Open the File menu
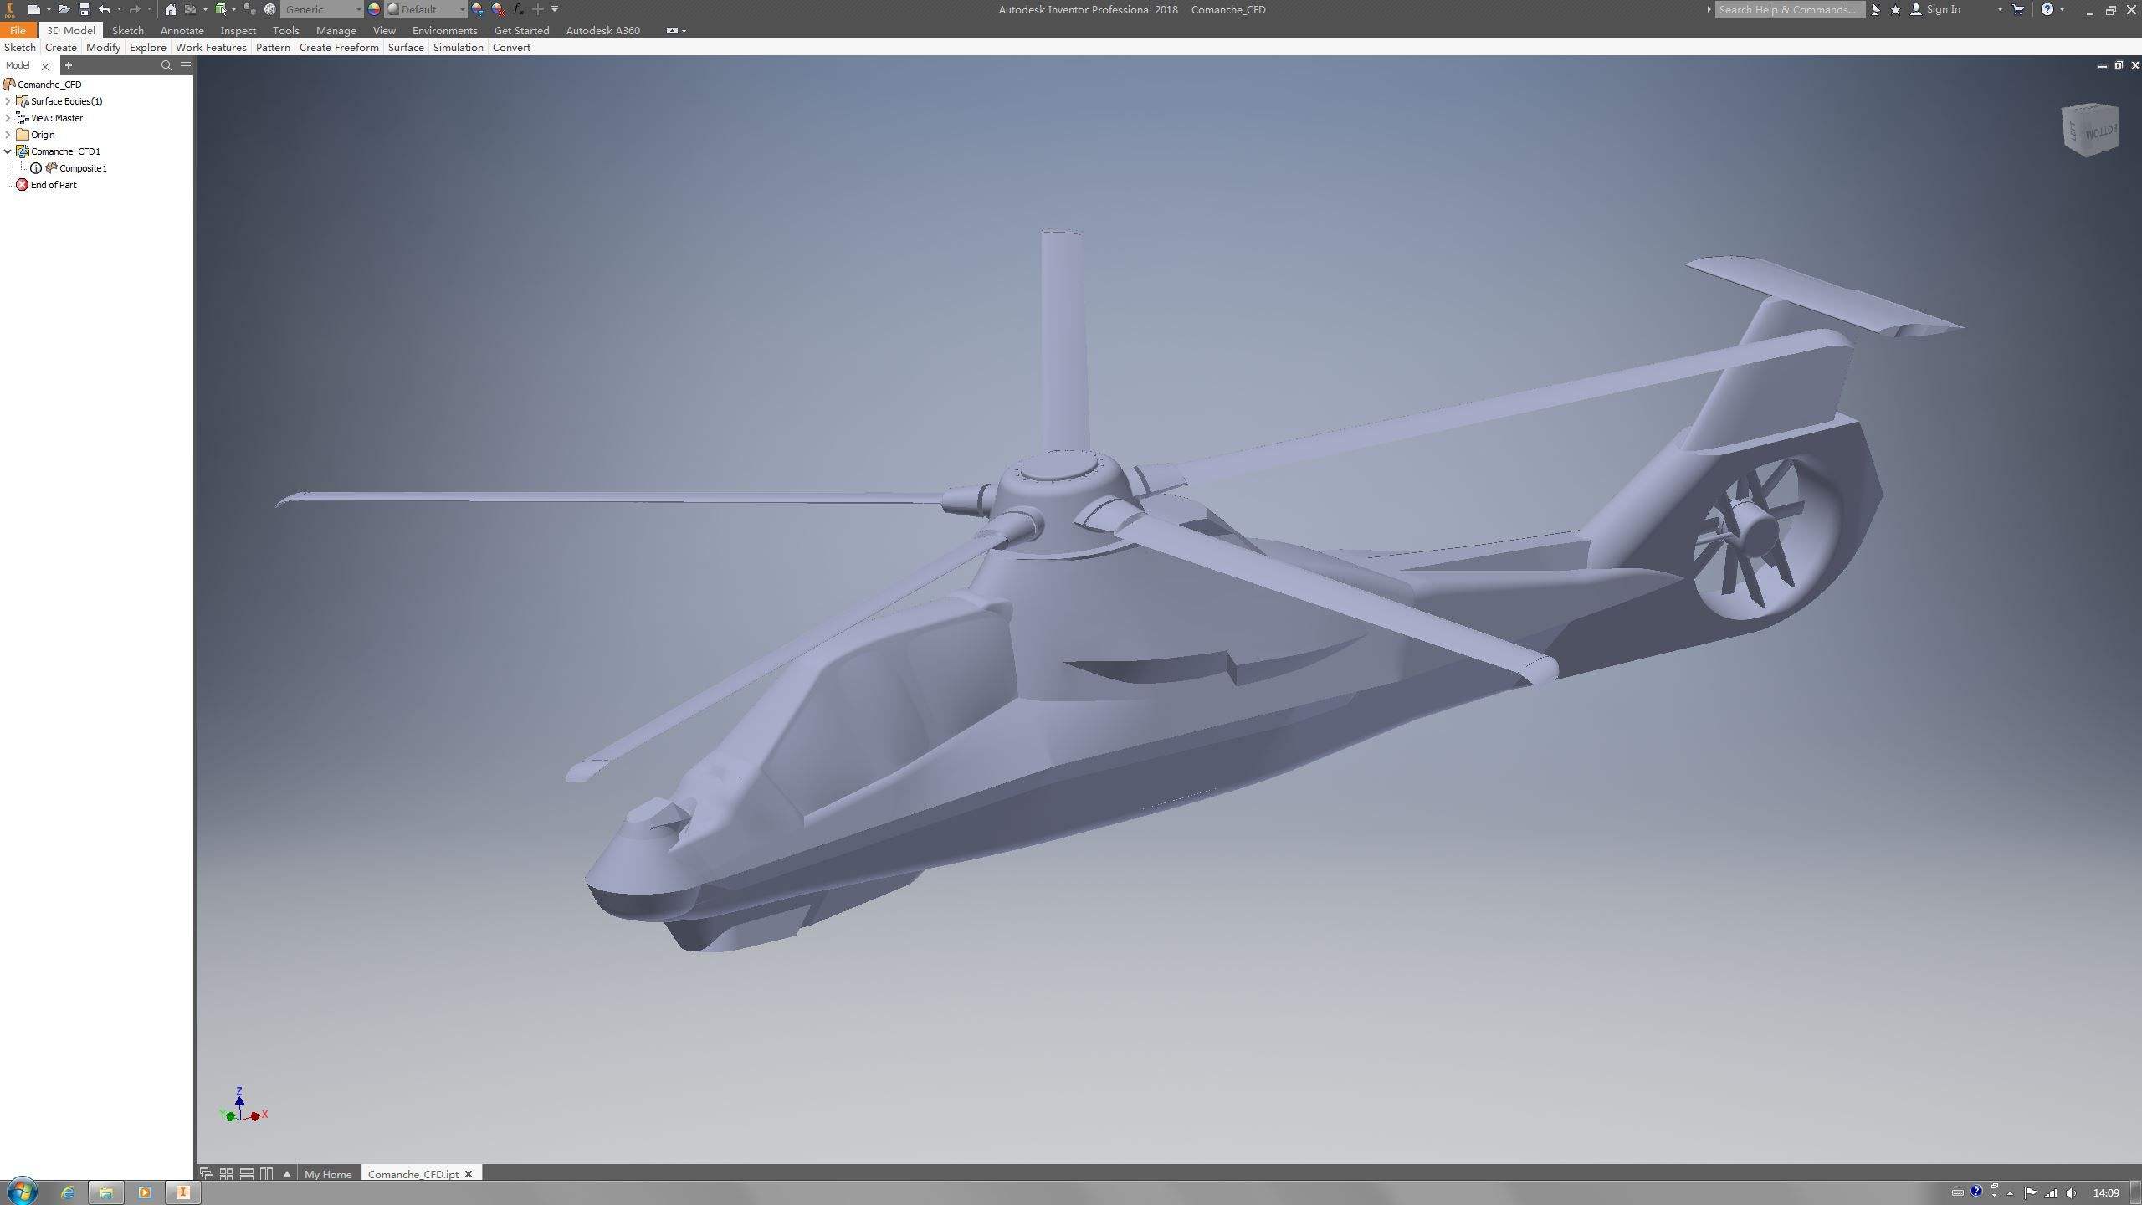2142x1205 pixels. 18,30
